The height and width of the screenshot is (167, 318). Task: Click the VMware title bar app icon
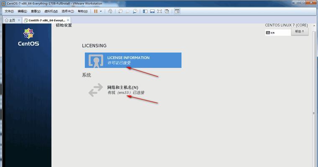(x=3, y=3)
